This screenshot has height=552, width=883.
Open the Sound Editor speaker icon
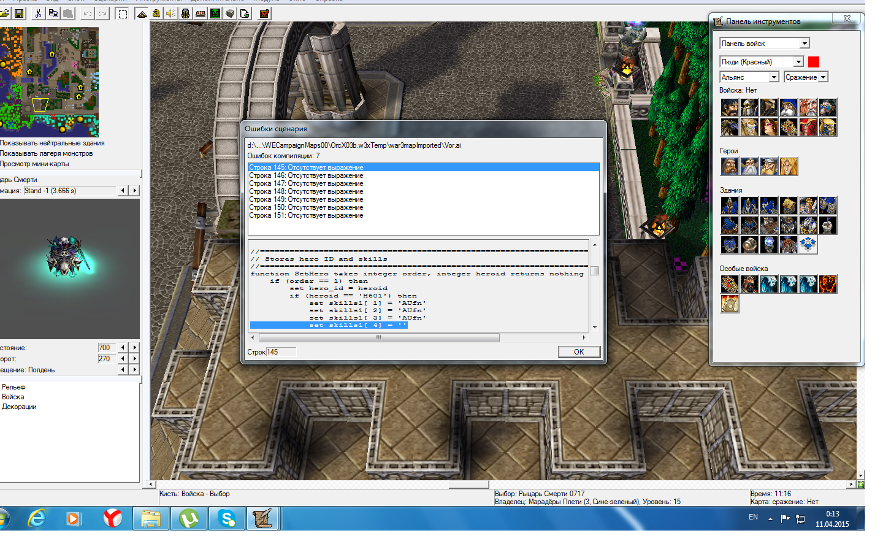click(171, 13)
